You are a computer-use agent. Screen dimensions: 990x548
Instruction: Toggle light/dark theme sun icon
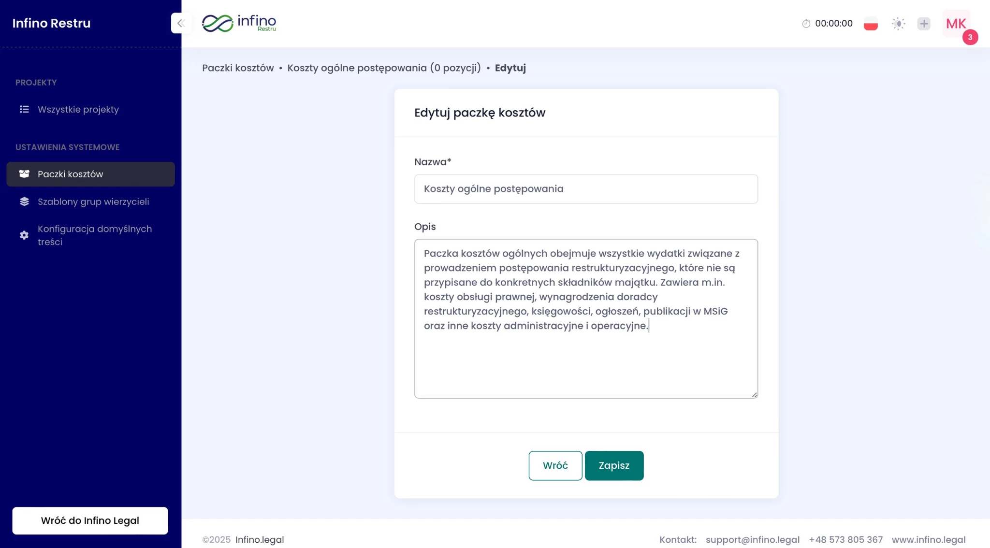[x=898, y=24]
